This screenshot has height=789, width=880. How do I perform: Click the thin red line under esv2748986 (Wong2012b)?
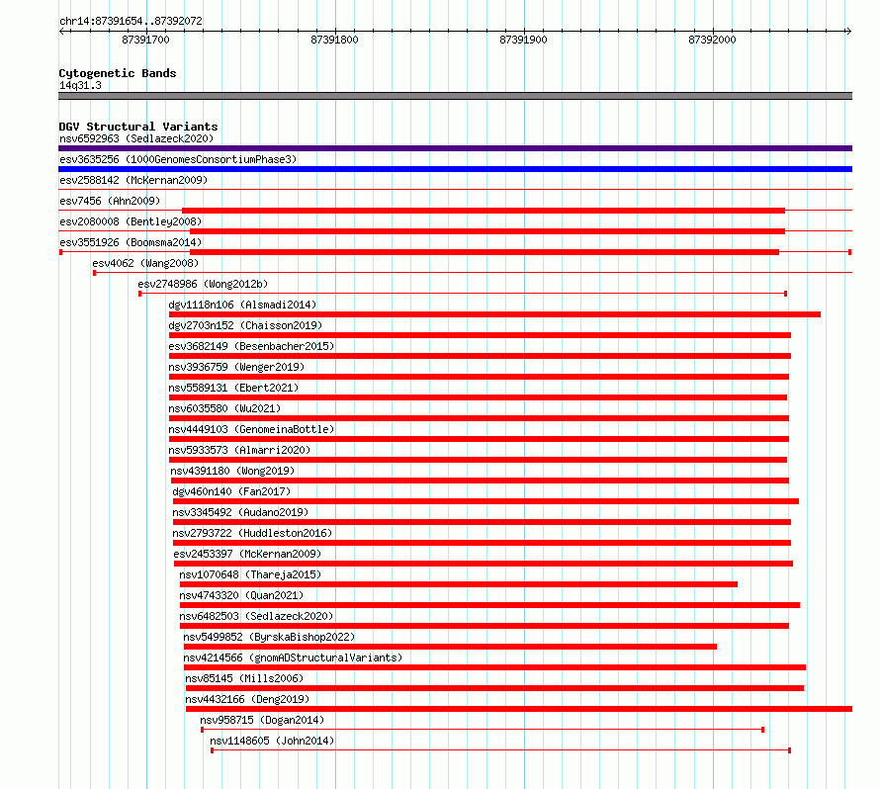coord(463,294)
